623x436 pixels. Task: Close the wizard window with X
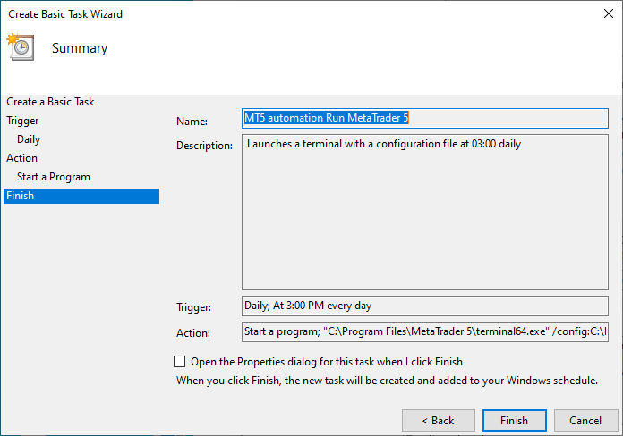tap(609, 13)
